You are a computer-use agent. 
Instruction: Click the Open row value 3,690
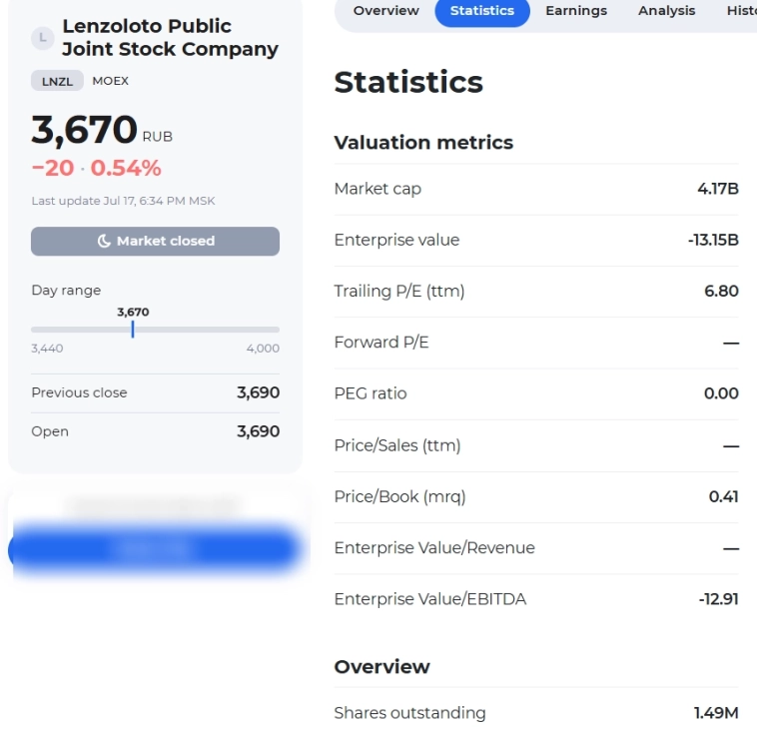[x=258, y=431]
